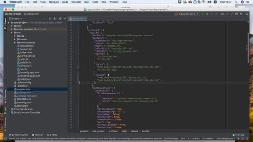Viewport: 253px width, 142px height.
Task: Select styles.styl in project tree
Action: point(26,66)
